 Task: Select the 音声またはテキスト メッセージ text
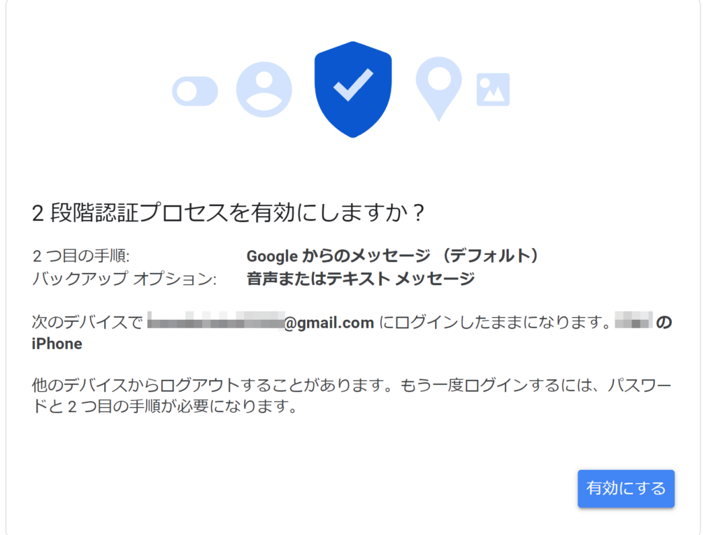tap(361, 279)
